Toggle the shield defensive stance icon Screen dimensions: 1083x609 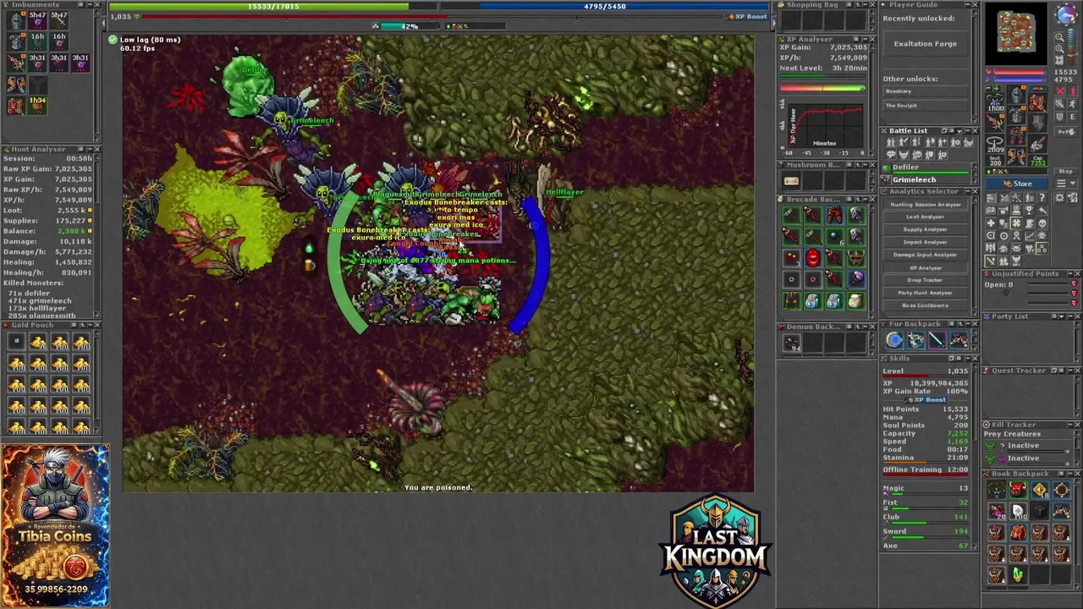pos(1060,117)
